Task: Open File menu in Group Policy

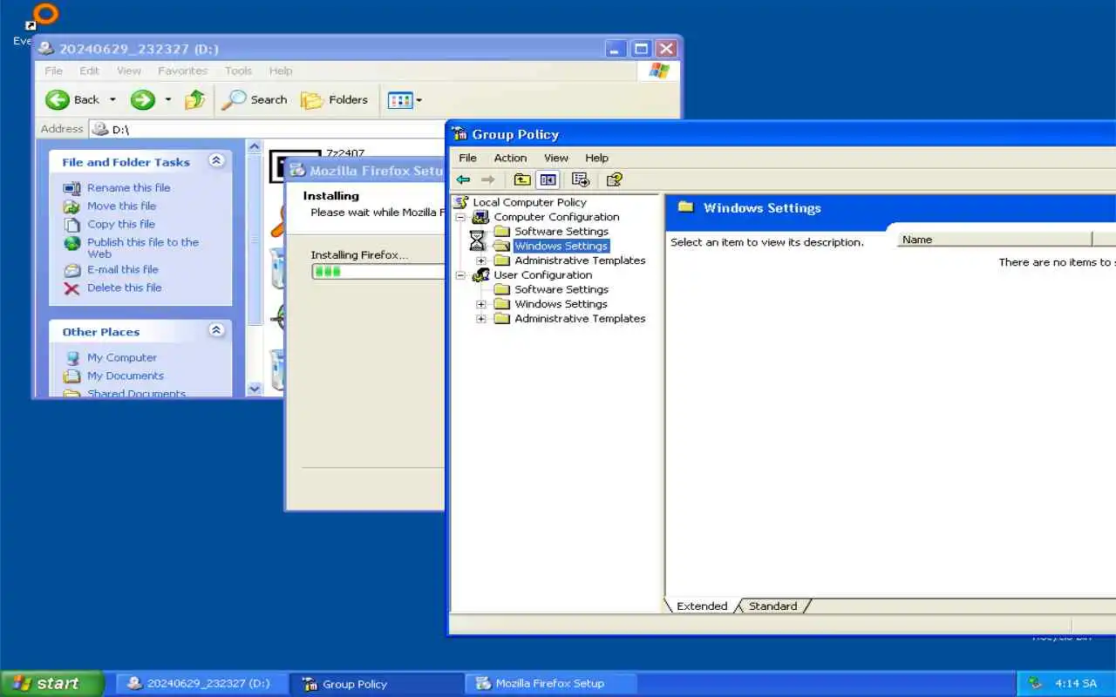Action: pyautogui.click(x=468, y=158)
